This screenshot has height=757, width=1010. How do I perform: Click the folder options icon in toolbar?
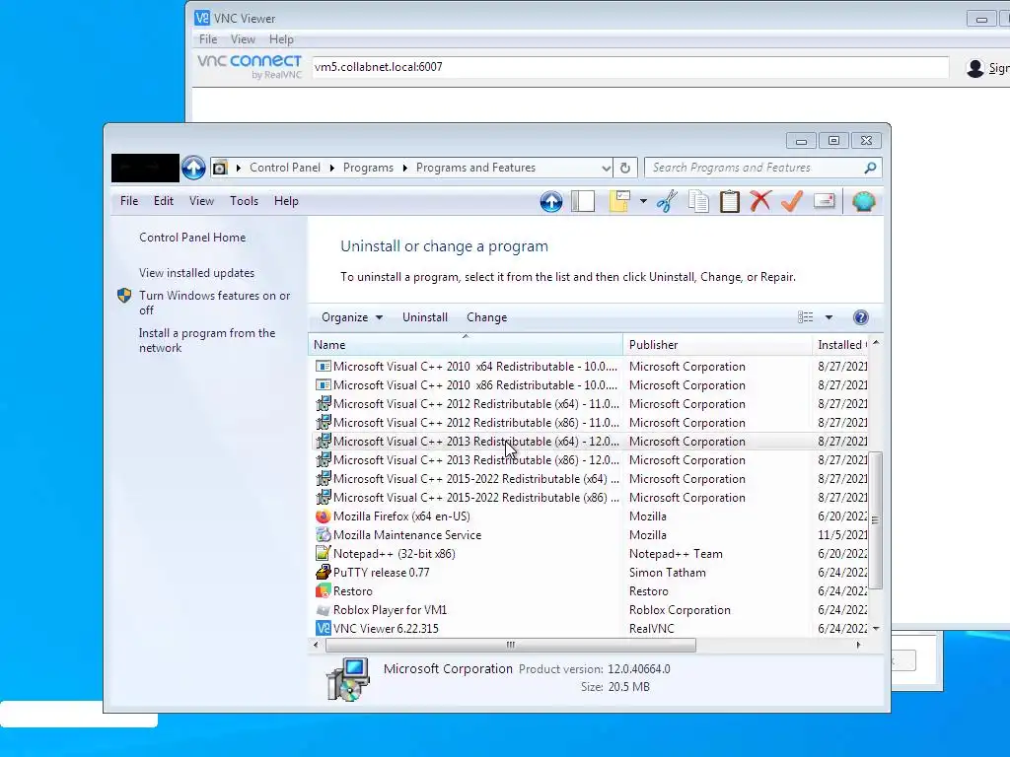[x=619, y=201]
